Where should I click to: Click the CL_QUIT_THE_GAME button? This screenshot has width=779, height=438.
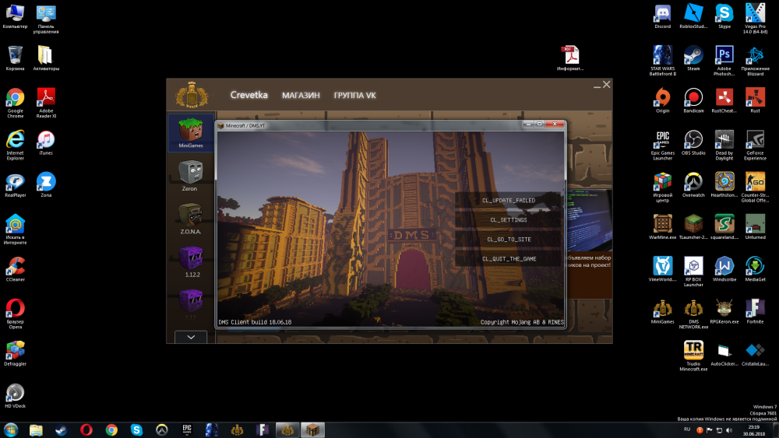(509, 259)
